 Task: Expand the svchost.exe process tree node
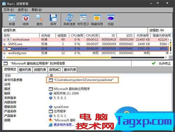(4, 40)
